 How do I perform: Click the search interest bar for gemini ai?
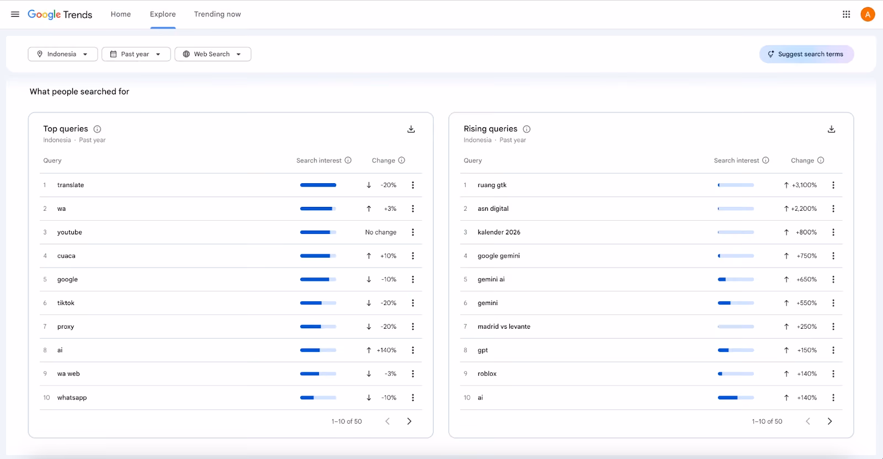click(x=736, y=280)
